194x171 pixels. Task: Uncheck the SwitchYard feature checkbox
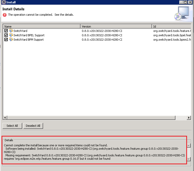6,31
